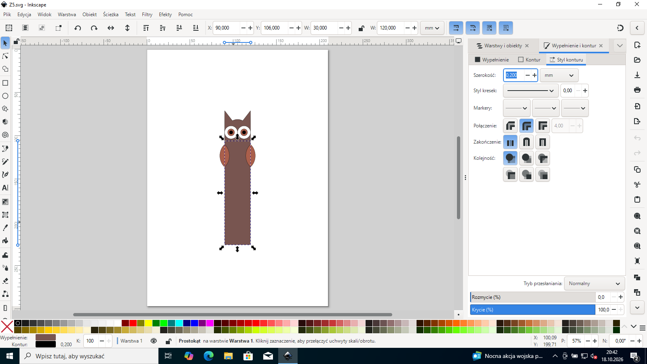This screenshot has height=364, width=647.
Task: Click the Print document icon
Action: (x=637, y=90)
